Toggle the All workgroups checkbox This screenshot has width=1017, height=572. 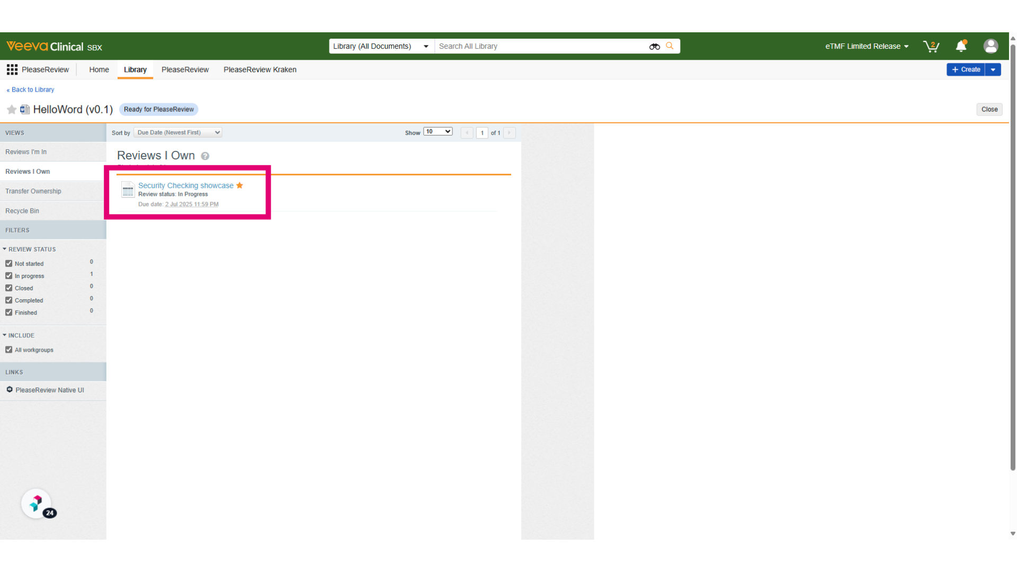point(9,350)
